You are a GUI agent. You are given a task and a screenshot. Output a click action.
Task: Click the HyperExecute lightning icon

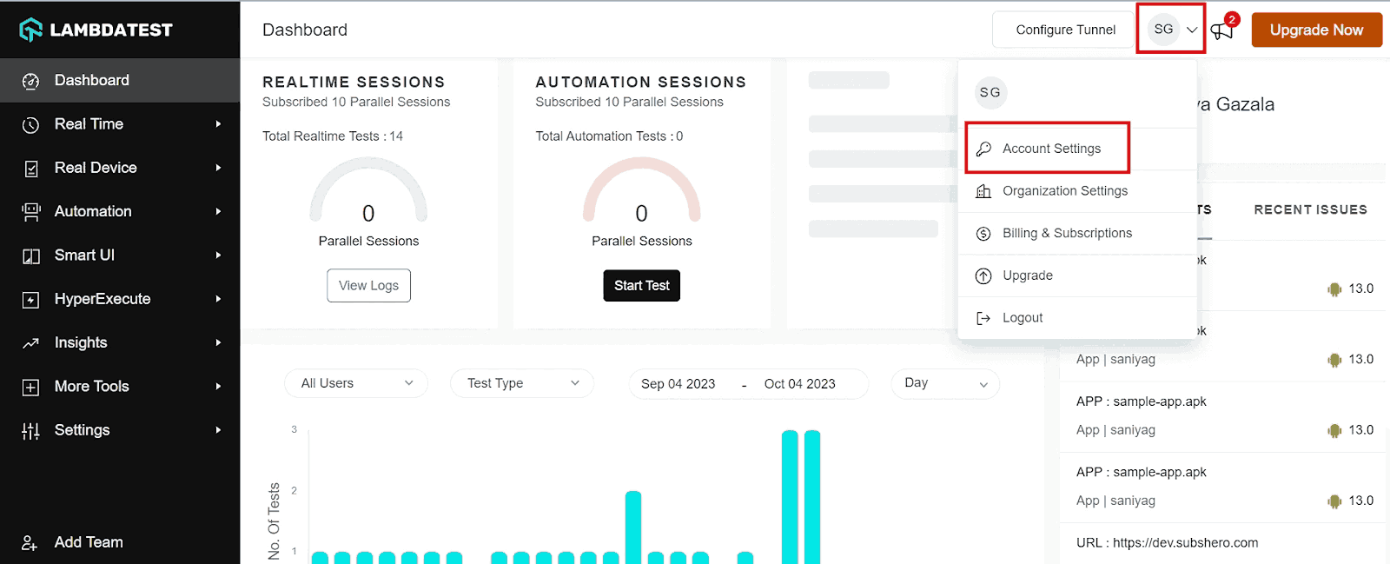(x=30, y=300)
